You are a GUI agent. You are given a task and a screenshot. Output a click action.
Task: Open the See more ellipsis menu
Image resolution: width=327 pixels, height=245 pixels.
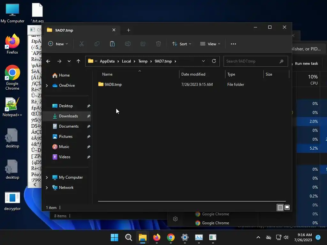click(233, 44)
